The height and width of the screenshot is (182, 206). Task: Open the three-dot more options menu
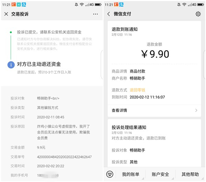pyautogui.click(x=95, y=14)
